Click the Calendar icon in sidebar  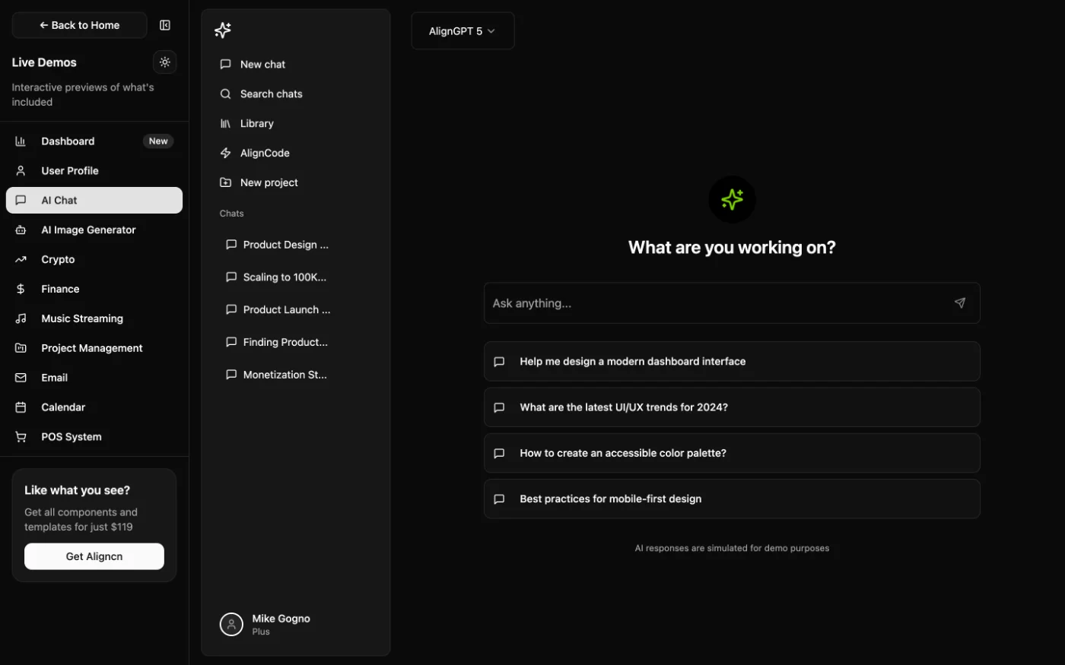coord(21,407)
